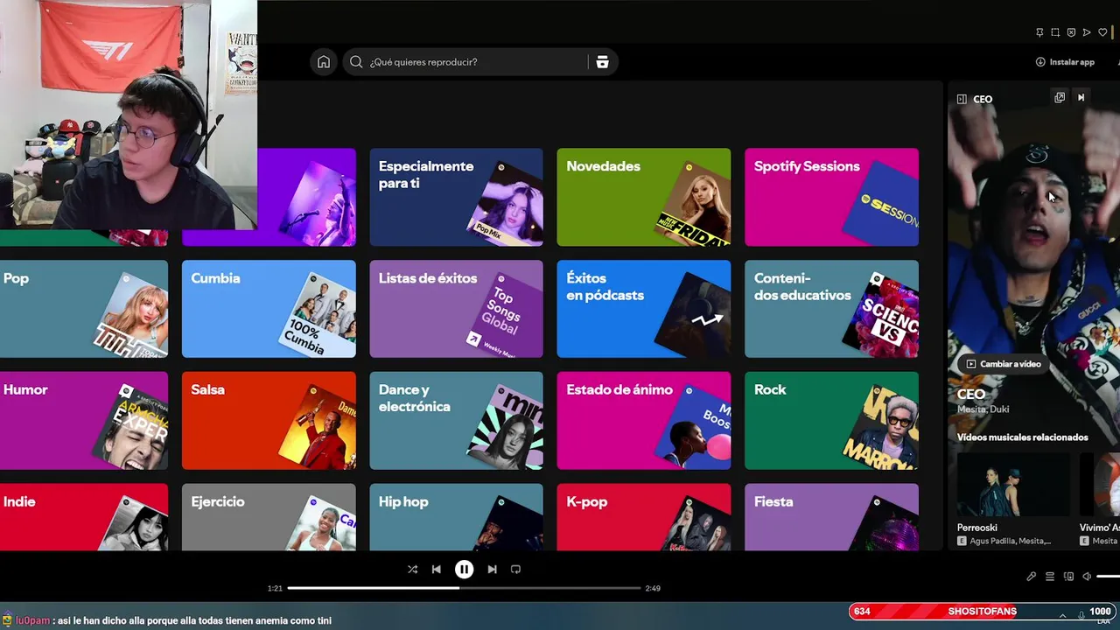Click the search magnifier icon
This screenshot has width=1120, height=630.
click(x=356, y=62)
